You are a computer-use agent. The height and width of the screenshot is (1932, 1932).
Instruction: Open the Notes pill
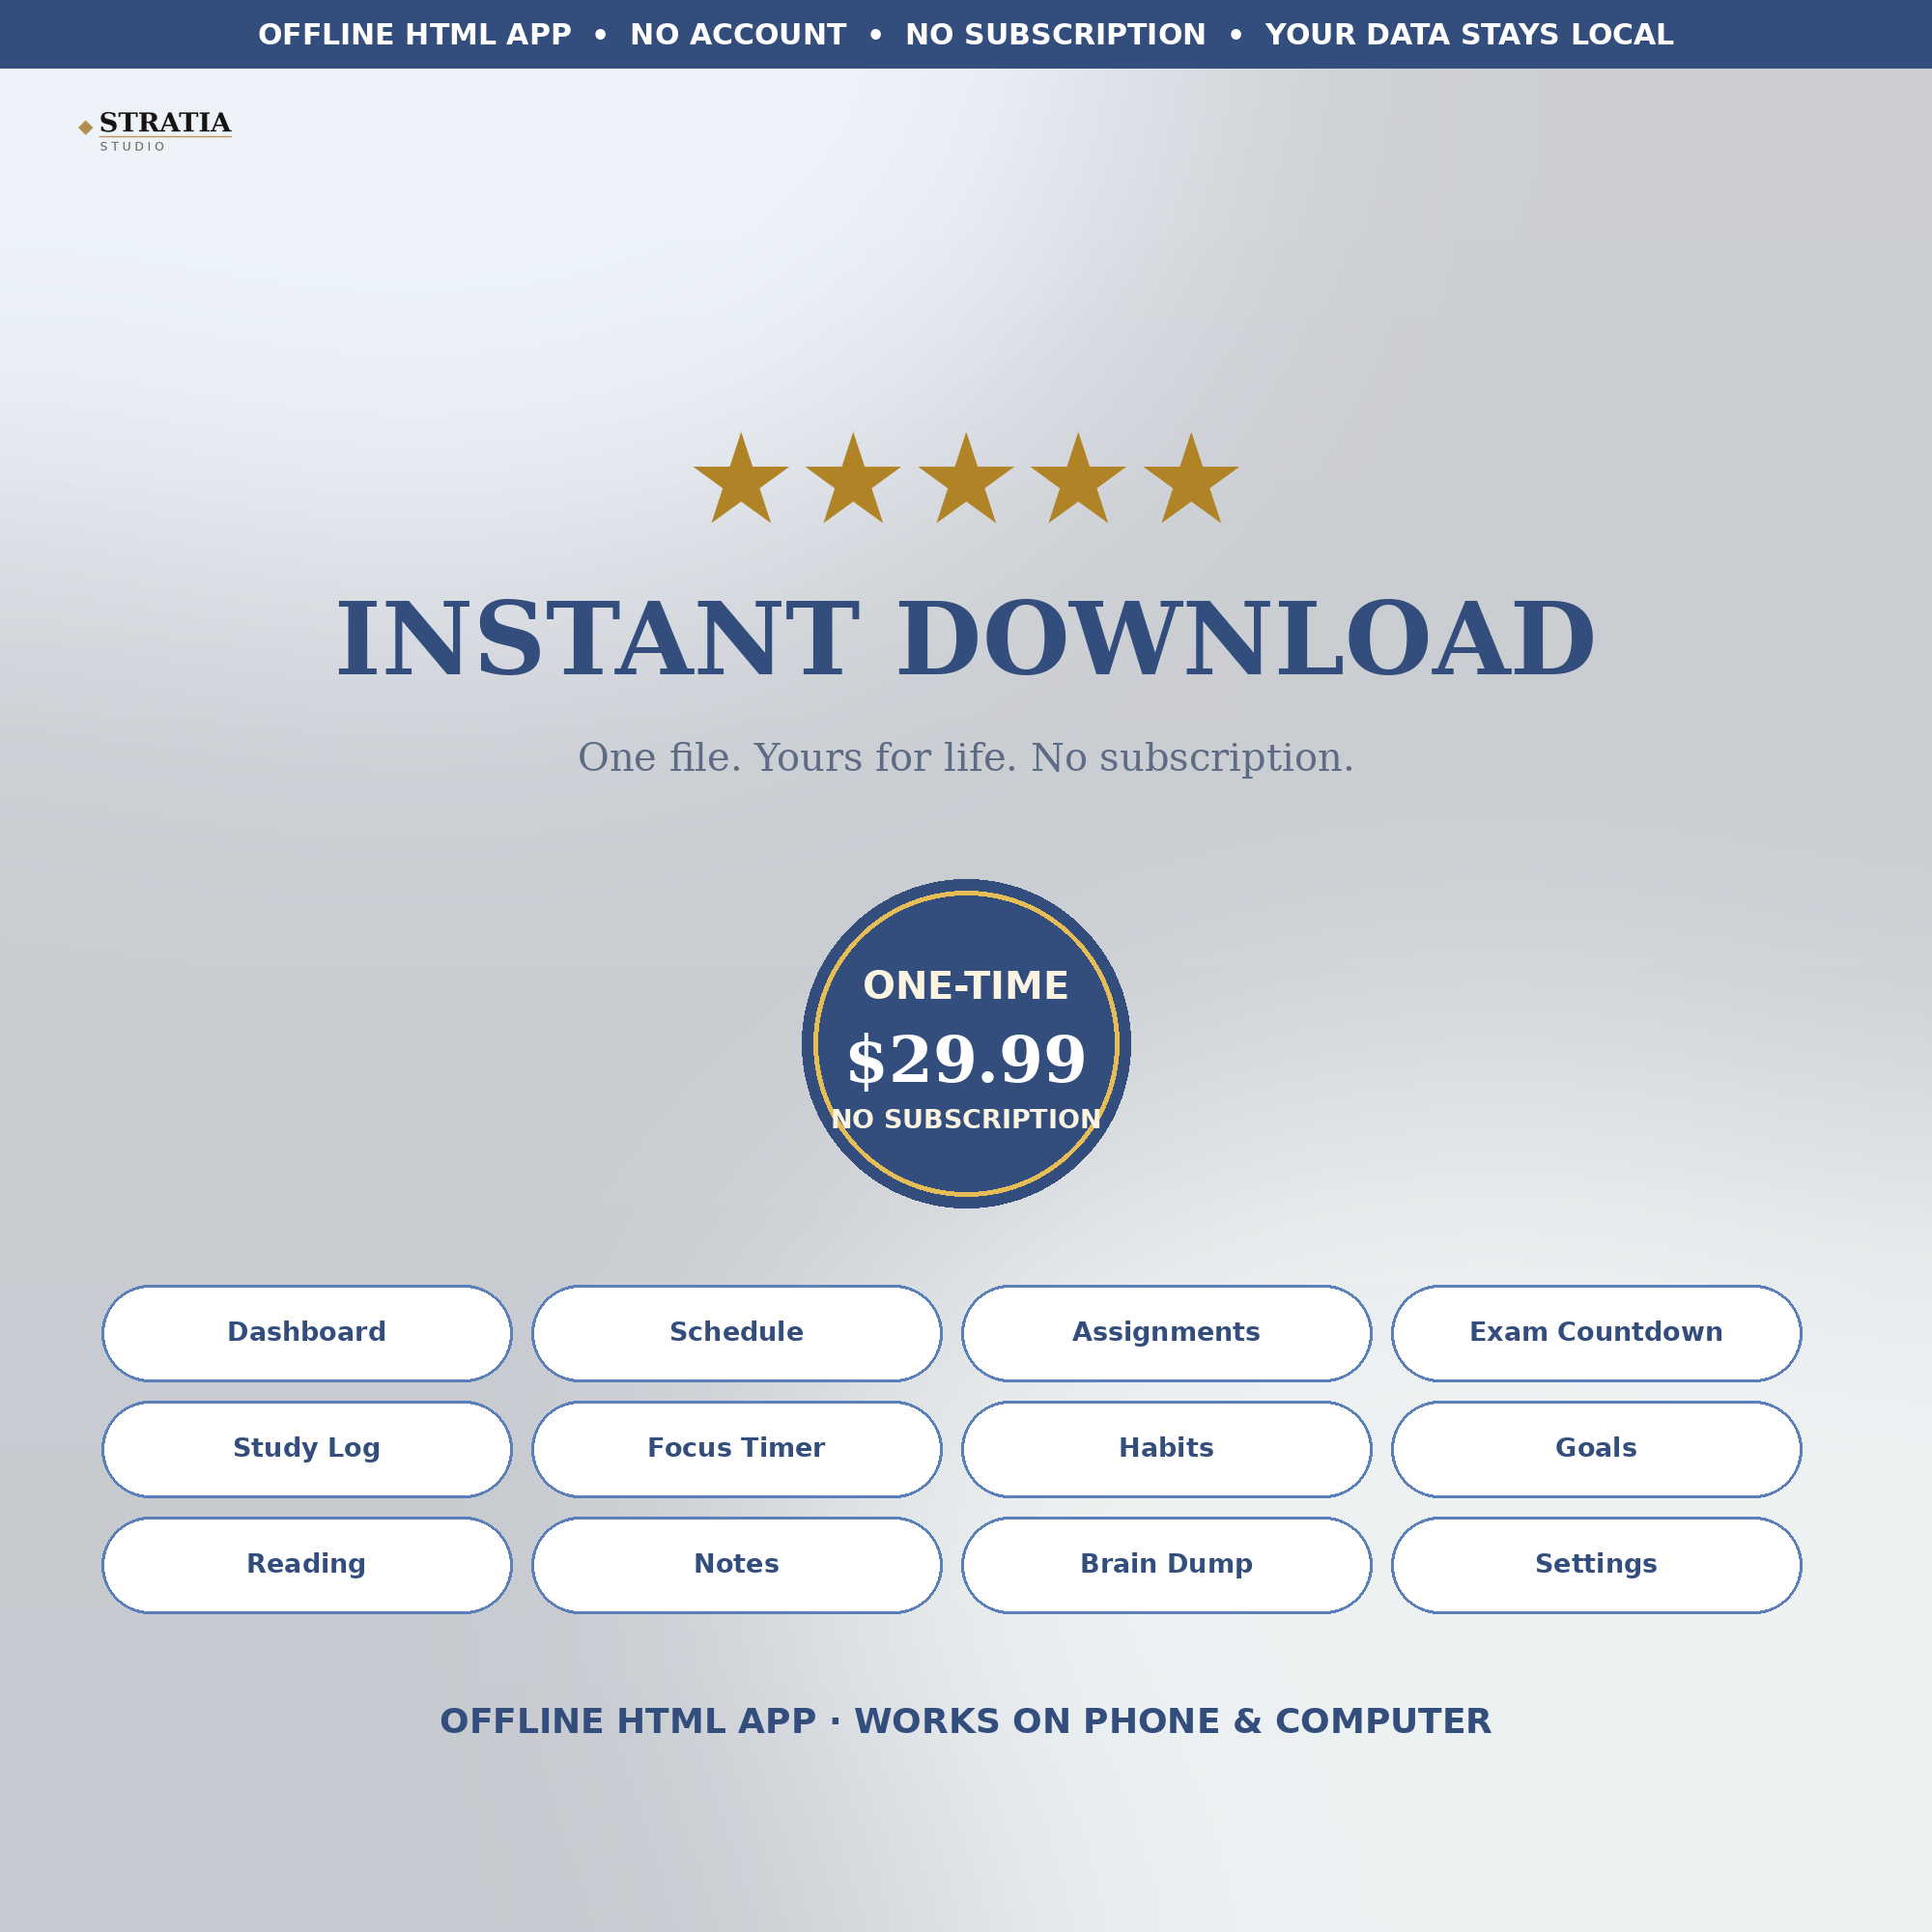[x=737, y=1565]
